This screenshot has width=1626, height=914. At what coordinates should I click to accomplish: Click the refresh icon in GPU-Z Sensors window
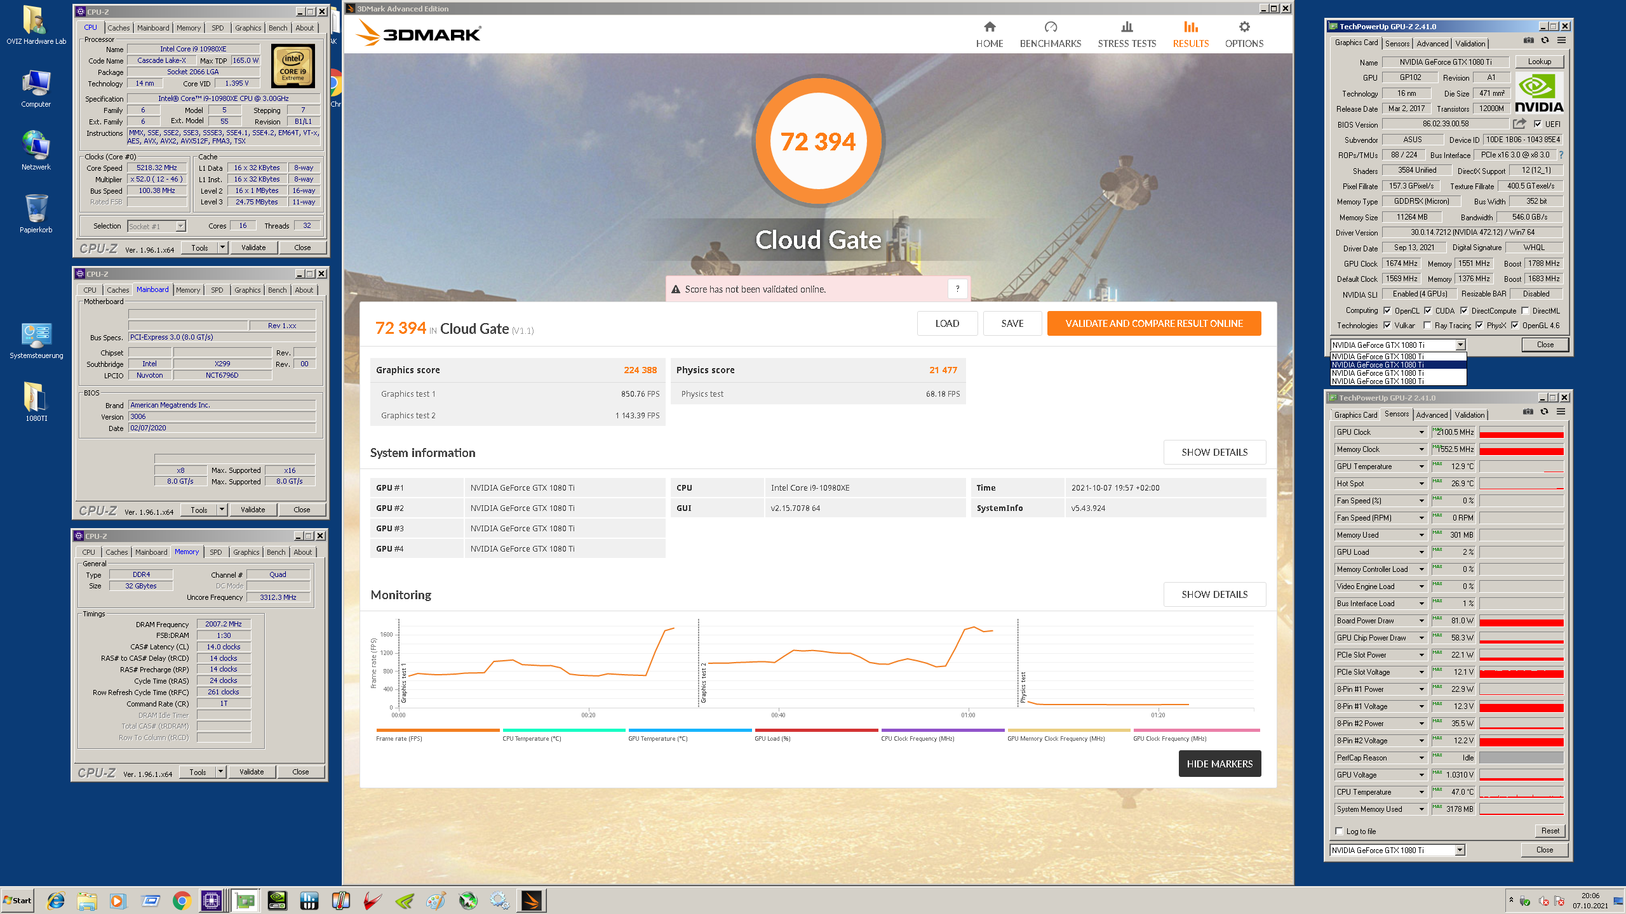tap(1544, 412)
